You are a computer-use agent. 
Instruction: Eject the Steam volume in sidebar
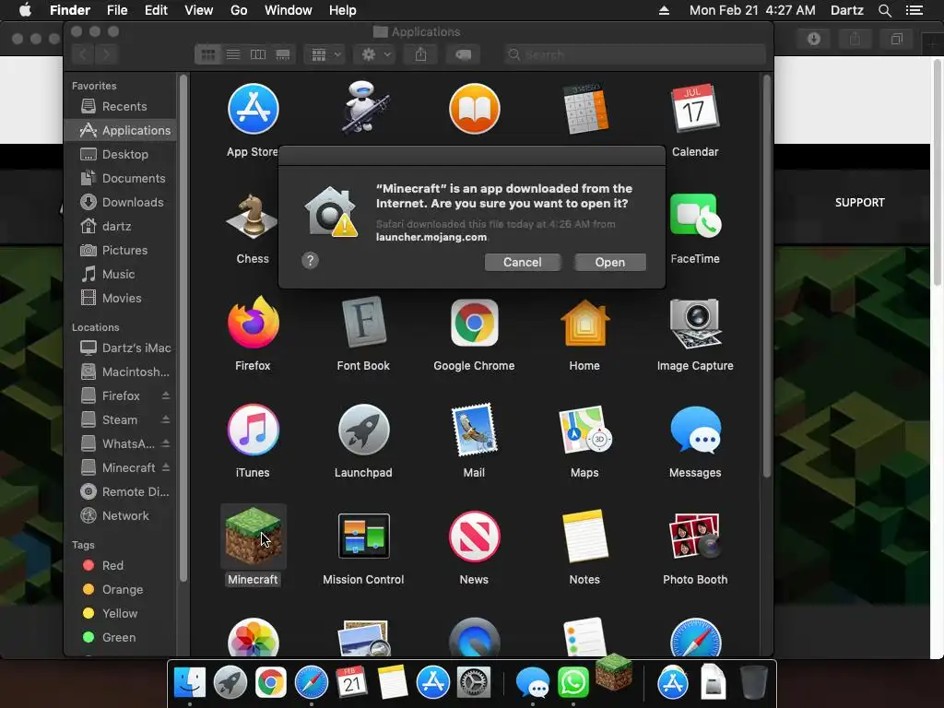click(x=166, y=419)
